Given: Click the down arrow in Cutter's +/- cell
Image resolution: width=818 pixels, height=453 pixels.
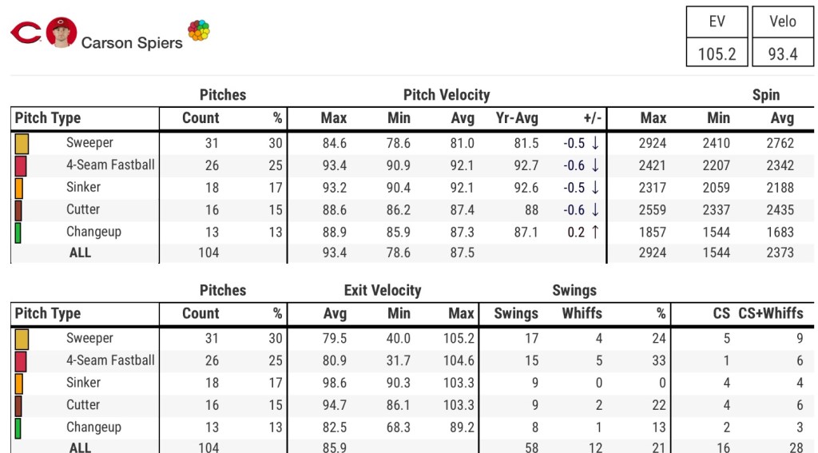Looking at the screenshot, I should click(595, 210).
